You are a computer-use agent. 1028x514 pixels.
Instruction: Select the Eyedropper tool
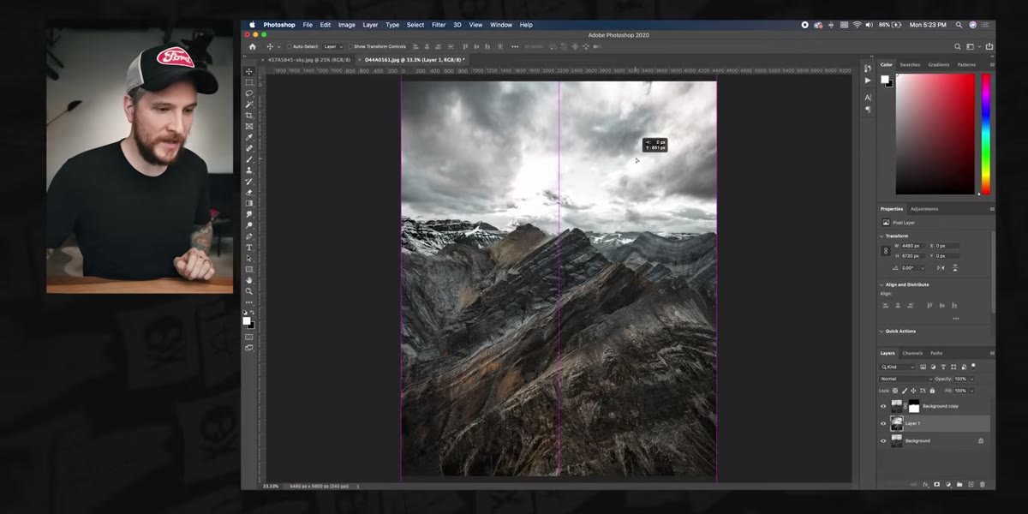(249, 137)
